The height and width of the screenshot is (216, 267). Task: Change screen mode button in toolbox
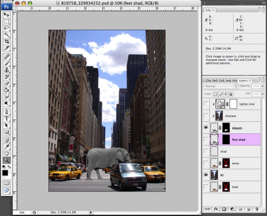point(7,191)
